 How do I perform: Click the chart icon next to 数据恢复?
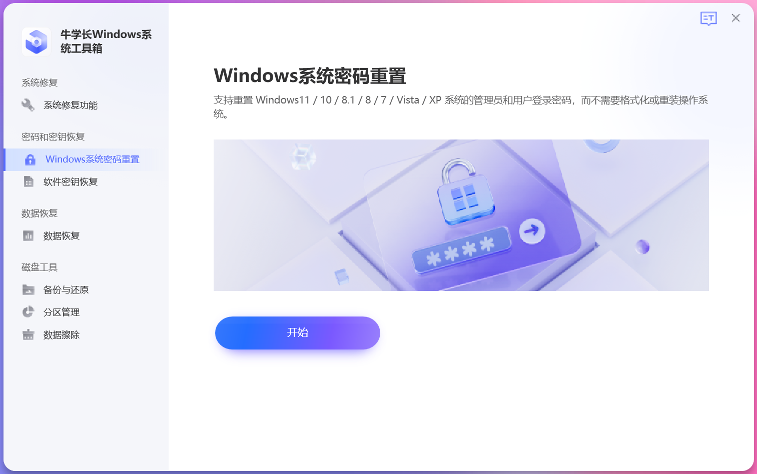pyautogui.click(x=29, y=235)
